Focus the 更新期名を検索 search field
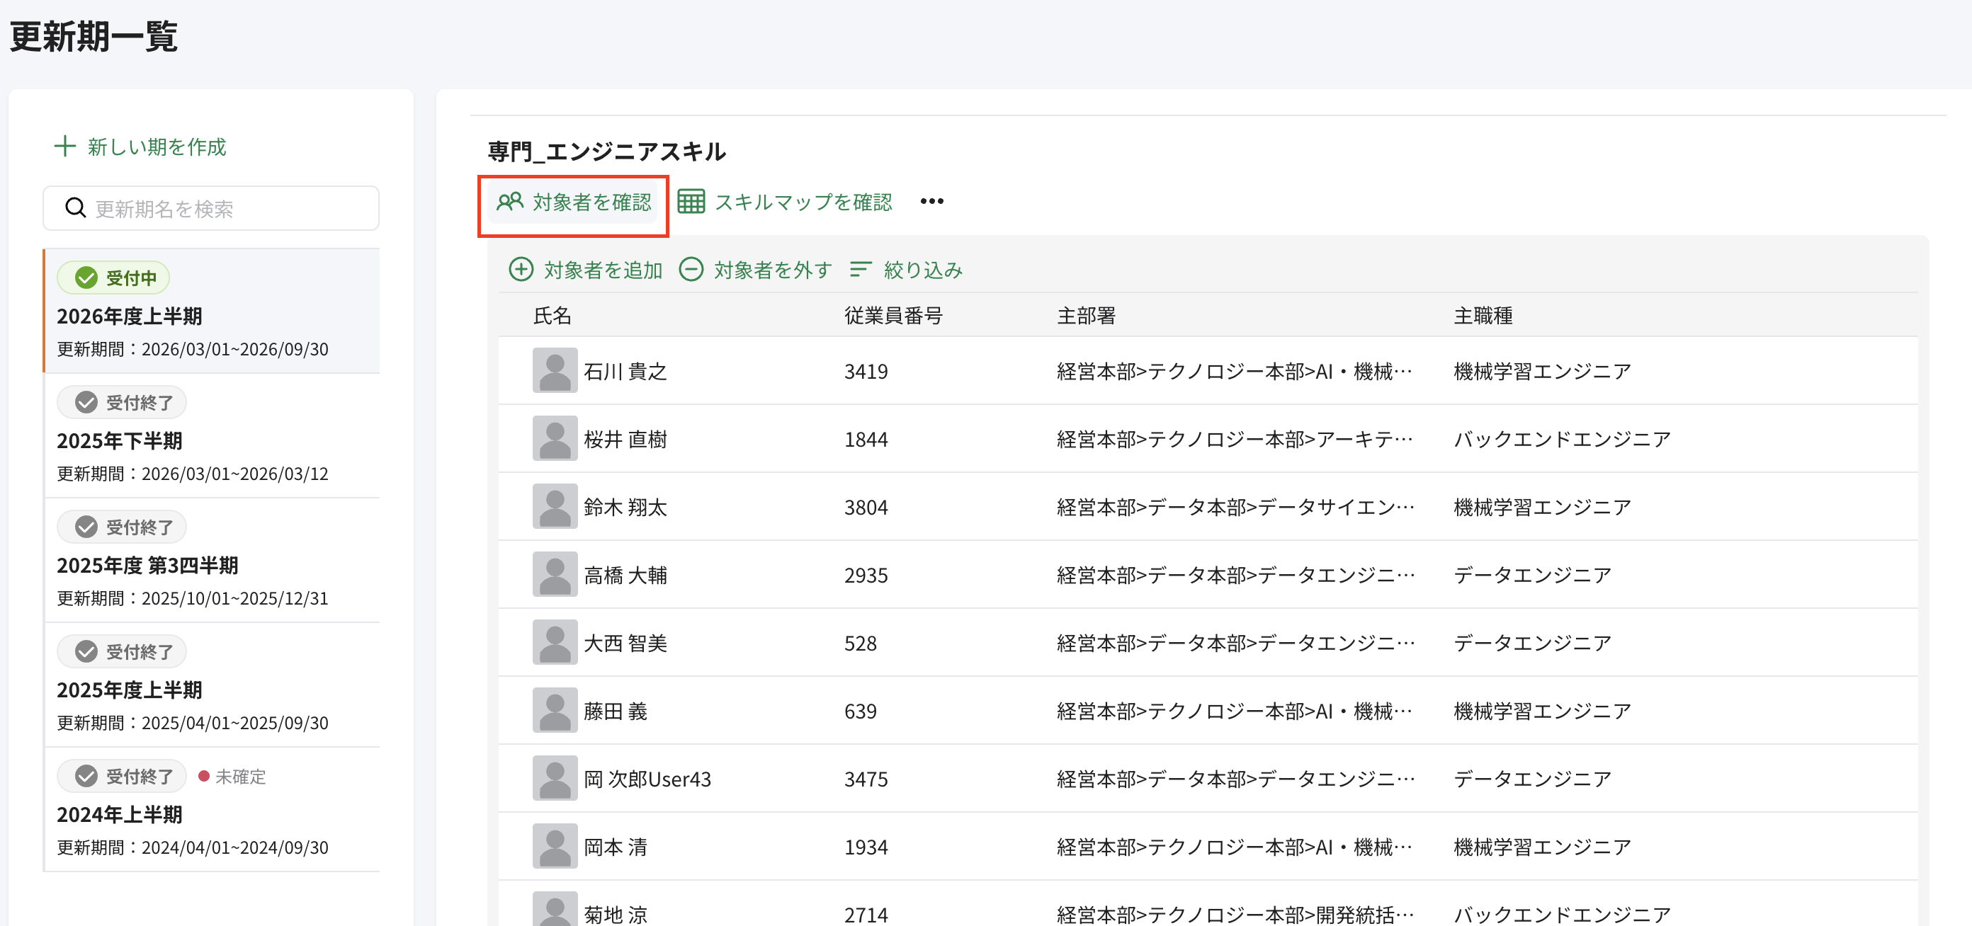 pyautogui.click(x=211, y=208)
